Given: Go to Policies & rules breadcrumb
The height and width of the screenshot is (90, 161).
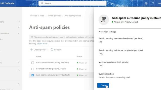Looking at the screenshot, I should click(x=37, y=15).
